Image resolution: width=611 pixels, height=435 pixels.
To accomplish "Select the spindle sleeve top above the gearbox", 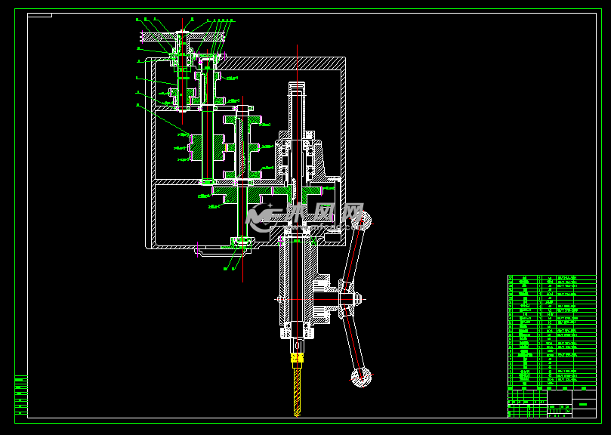I will pyautogui.click(x=297, y=91).
